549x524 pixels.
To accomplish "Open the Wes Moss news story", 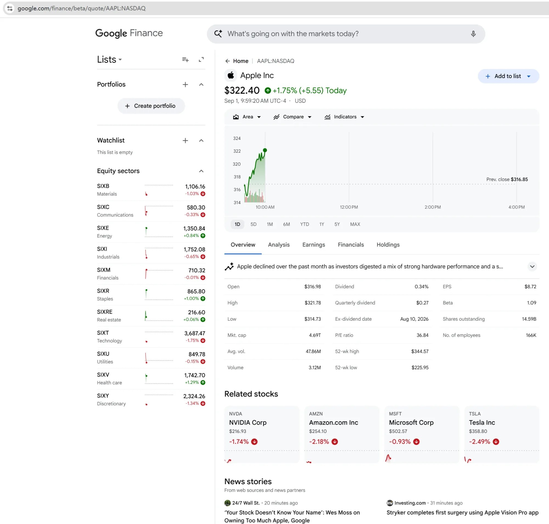I will point(292,516).
